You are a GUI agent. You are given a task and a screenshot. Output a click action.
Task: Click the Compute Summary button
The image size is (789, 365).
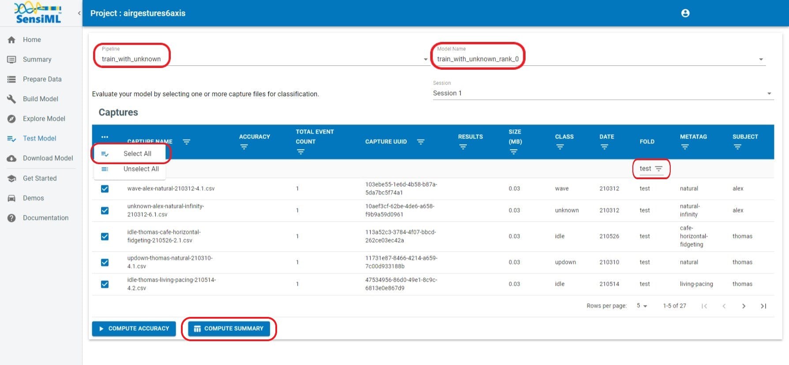click(x=229, y=329)
